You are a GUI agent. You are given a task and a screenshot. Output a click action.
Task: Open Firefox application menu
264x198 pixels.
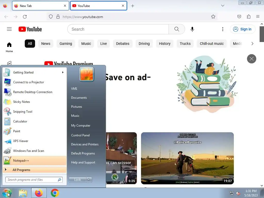(258, 16)
